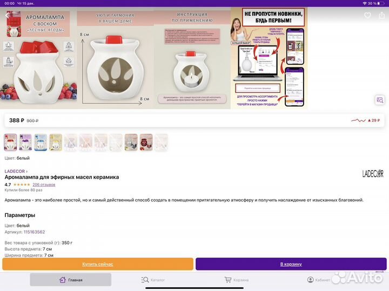Open the 206 отзывов link
This screenshot has height=291, width=389.
[44, 185]
